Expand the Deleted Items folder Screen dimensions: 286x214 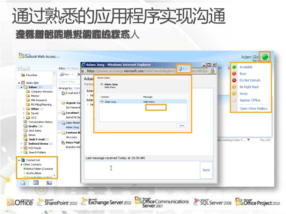(21, 144)
